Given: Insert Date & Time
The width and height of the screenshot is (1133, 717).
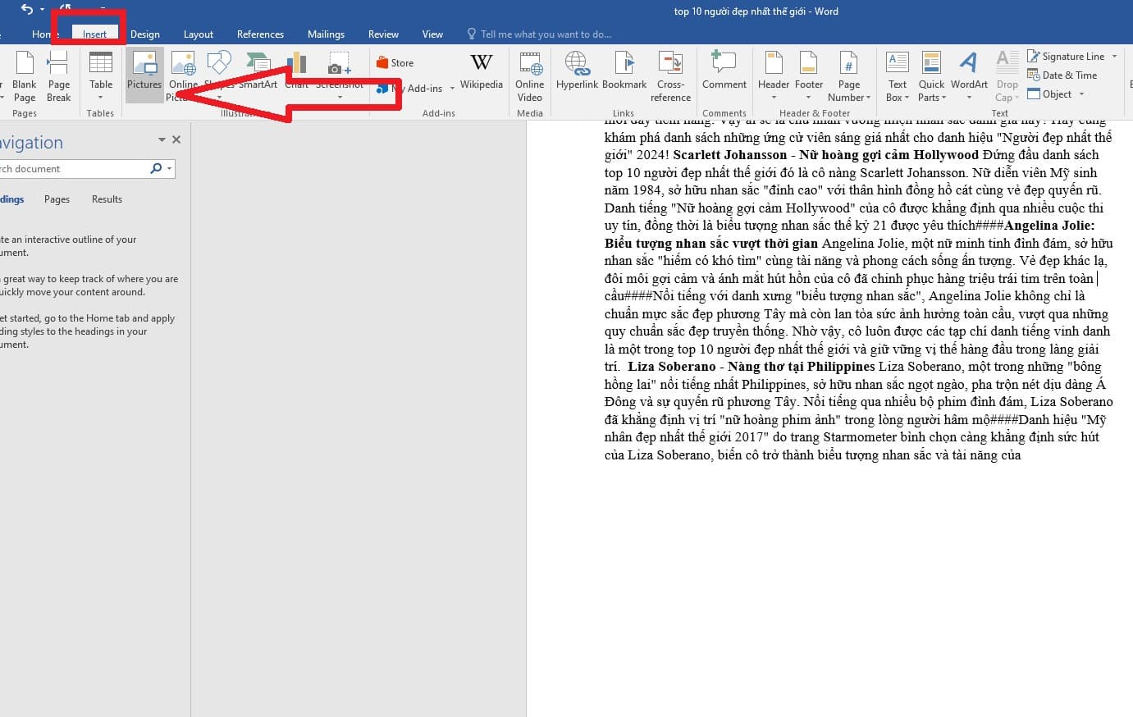Looking at the screenshot, I should coord(1062,75).
